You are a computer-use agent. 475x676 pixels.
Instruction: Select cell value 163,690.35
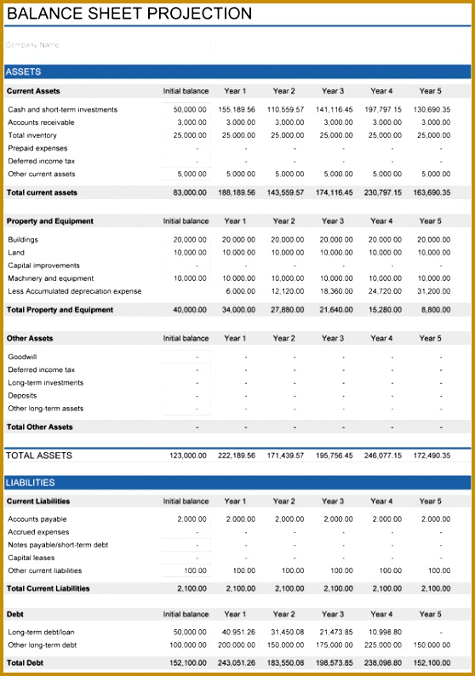432,192
